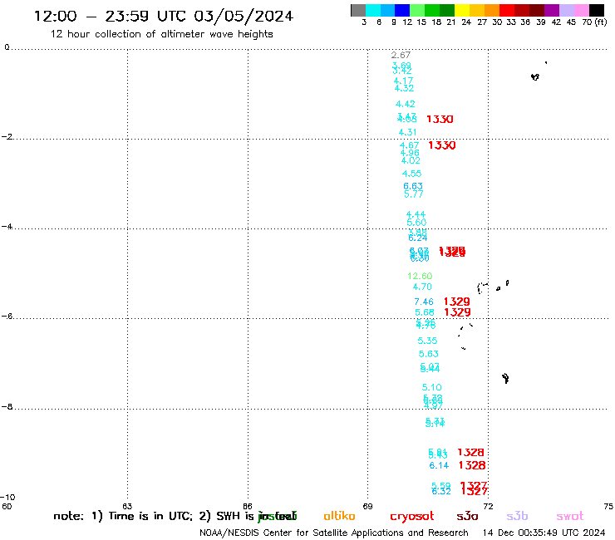Click the wave height value '4.70'
This screenshot has width=615, height=540.
point(422,287)
